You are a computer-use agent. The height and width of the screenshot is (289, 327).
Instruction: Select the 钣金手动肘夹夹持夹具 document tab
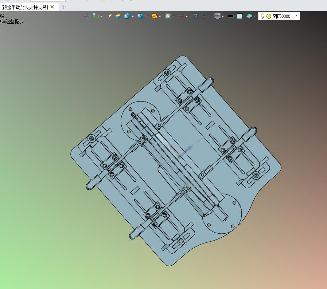[x=25, y=7]
